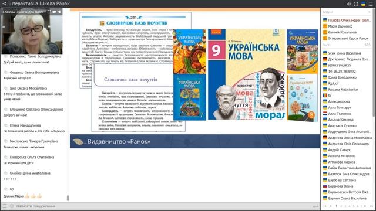Click message icon next to Івко Оксана Михайлівна
Screen dimensions: 376x211
pos(6,89)
